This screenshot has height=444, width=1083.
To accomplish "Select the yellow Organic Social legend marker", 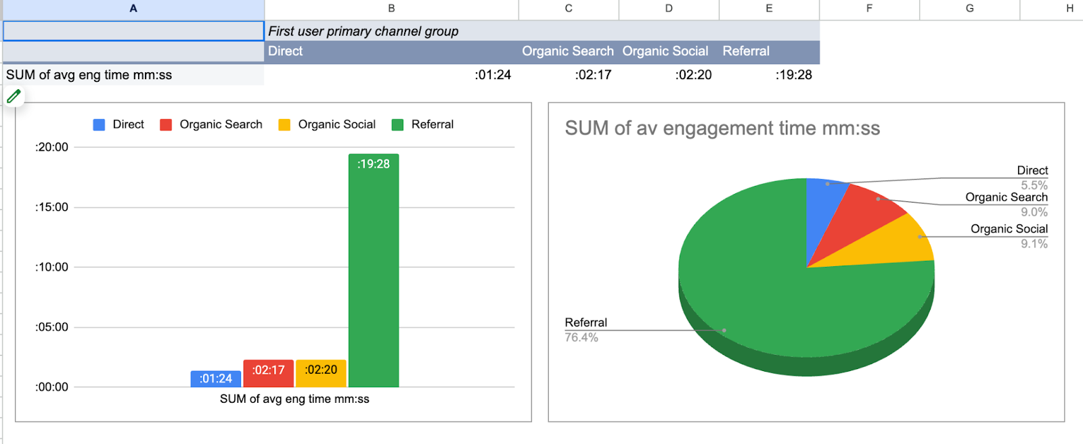I will pyautogui.click(x=284, y=125).
